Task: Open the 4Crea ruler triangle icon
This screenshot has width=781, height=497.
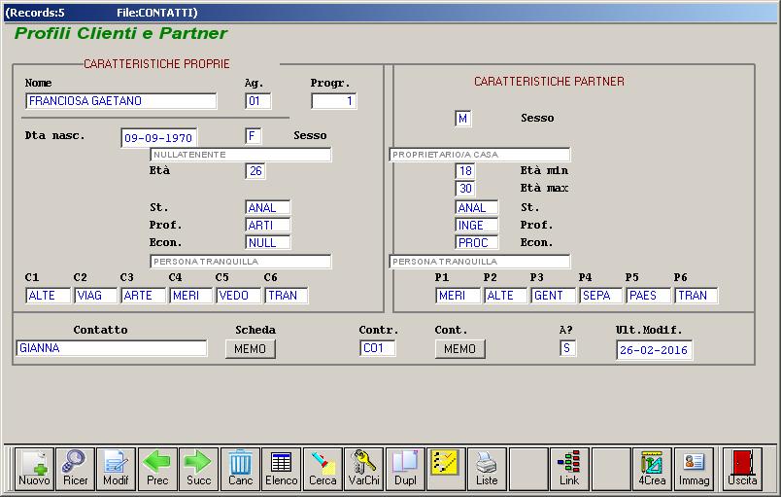Action: click(x=652, y=469)
